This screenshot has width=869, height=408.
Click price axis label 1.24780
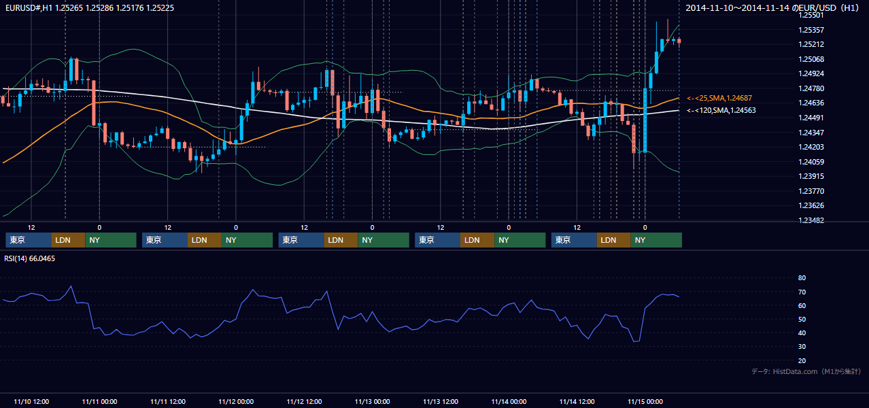811,88
